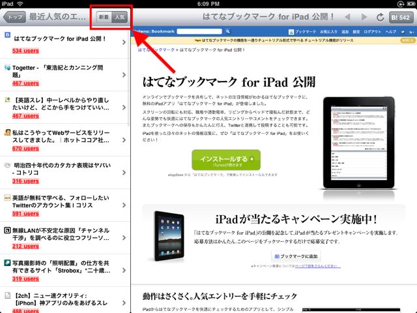The image size is (417, 313).
Task: Click page favicon of 【2ch】 entry
Action: (x=7, y=295)
